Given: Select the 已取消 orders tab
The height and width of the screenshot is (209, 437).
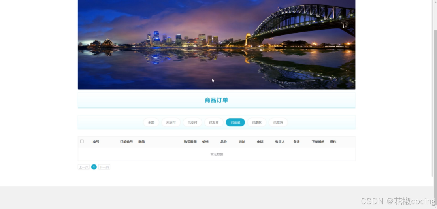Looking at the screenshot, I should click(x=278, y=122).
